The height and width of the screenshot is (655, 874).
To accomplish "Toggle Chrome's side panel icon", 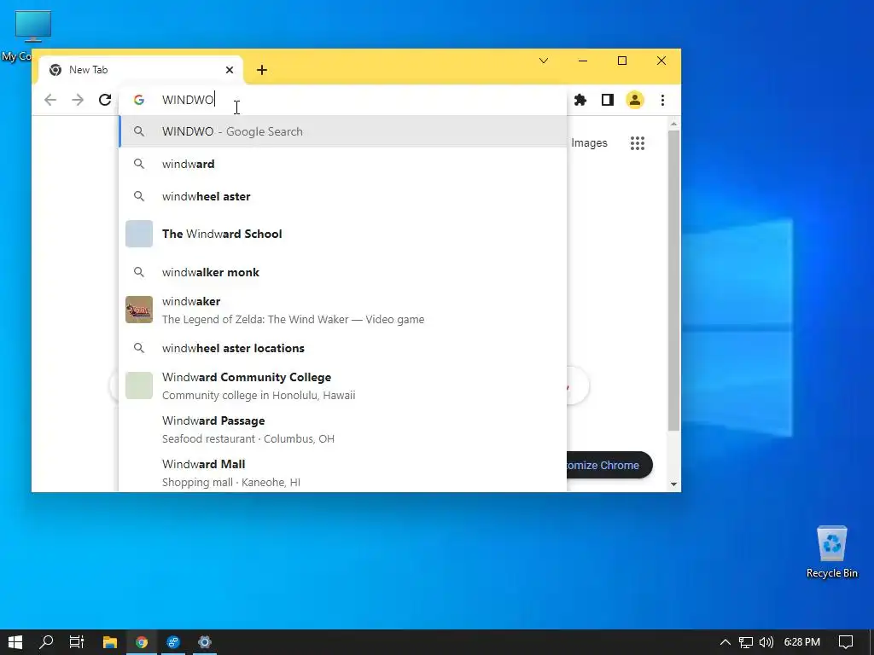I will coord(608,100).
